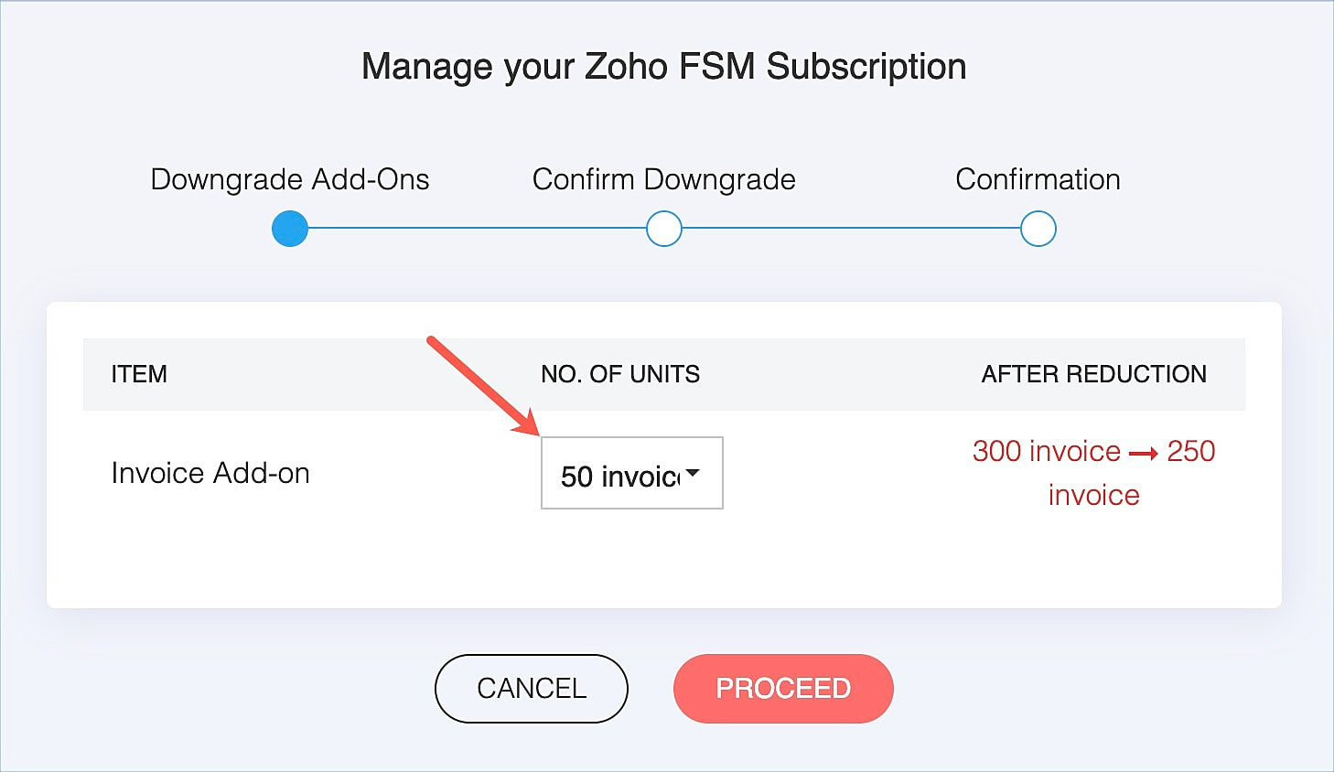Click the caret arrow in the units dropdown

(693, 474)
